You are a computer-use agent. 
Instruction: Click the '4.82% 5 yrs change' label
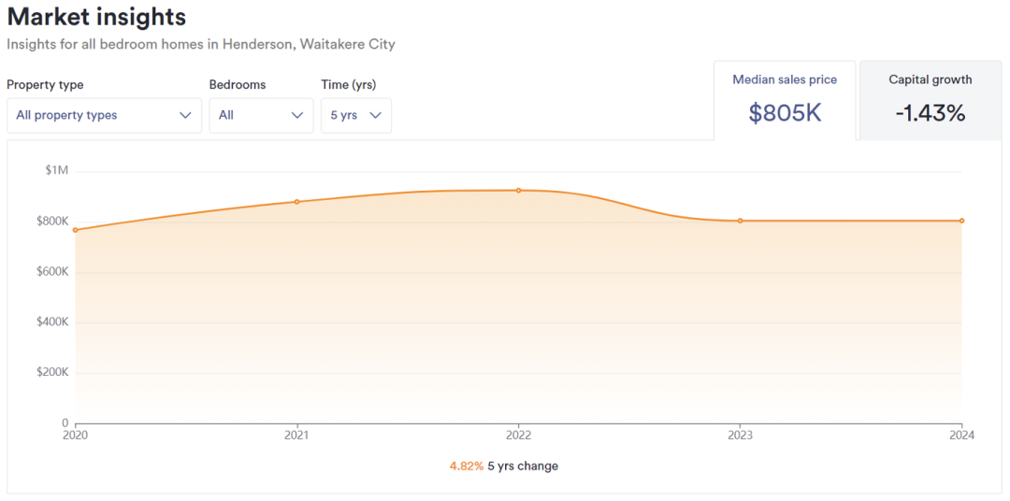pos(504,465)
